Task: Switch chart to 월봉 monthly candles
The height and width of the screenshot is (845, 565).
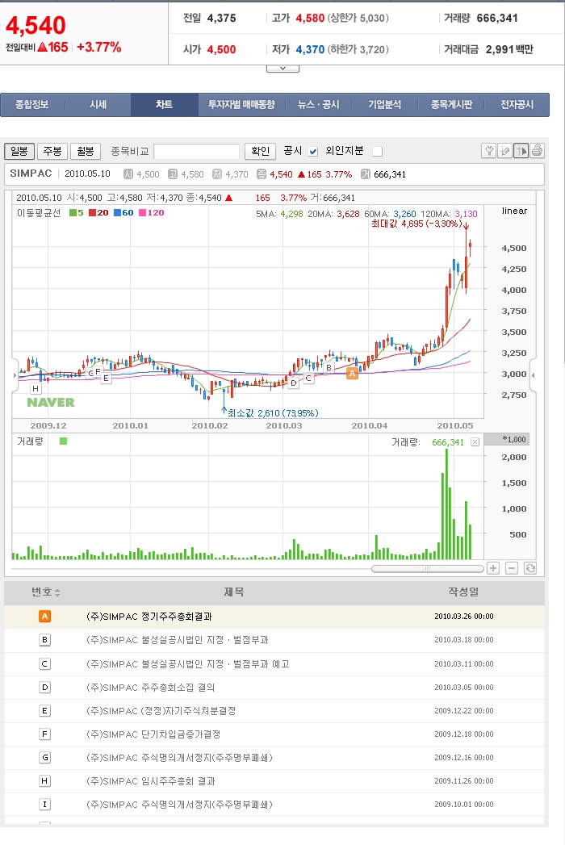Action: (86, 152)
